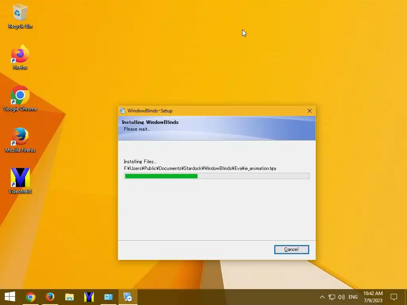
Task: Show hidden system tray icons
Action: point(322,297)
